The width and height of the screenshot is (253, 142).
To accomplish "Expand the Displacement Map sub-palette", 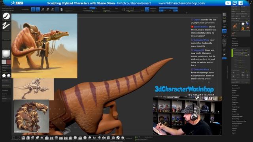I will [237, 116].
